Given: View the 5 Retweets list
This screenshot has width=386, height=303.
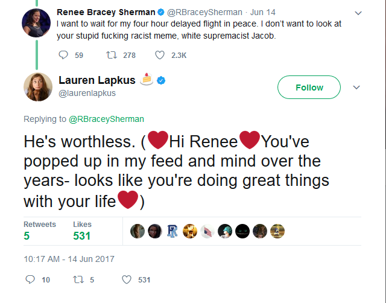Looking at the screenshot, I should point(39,231).
